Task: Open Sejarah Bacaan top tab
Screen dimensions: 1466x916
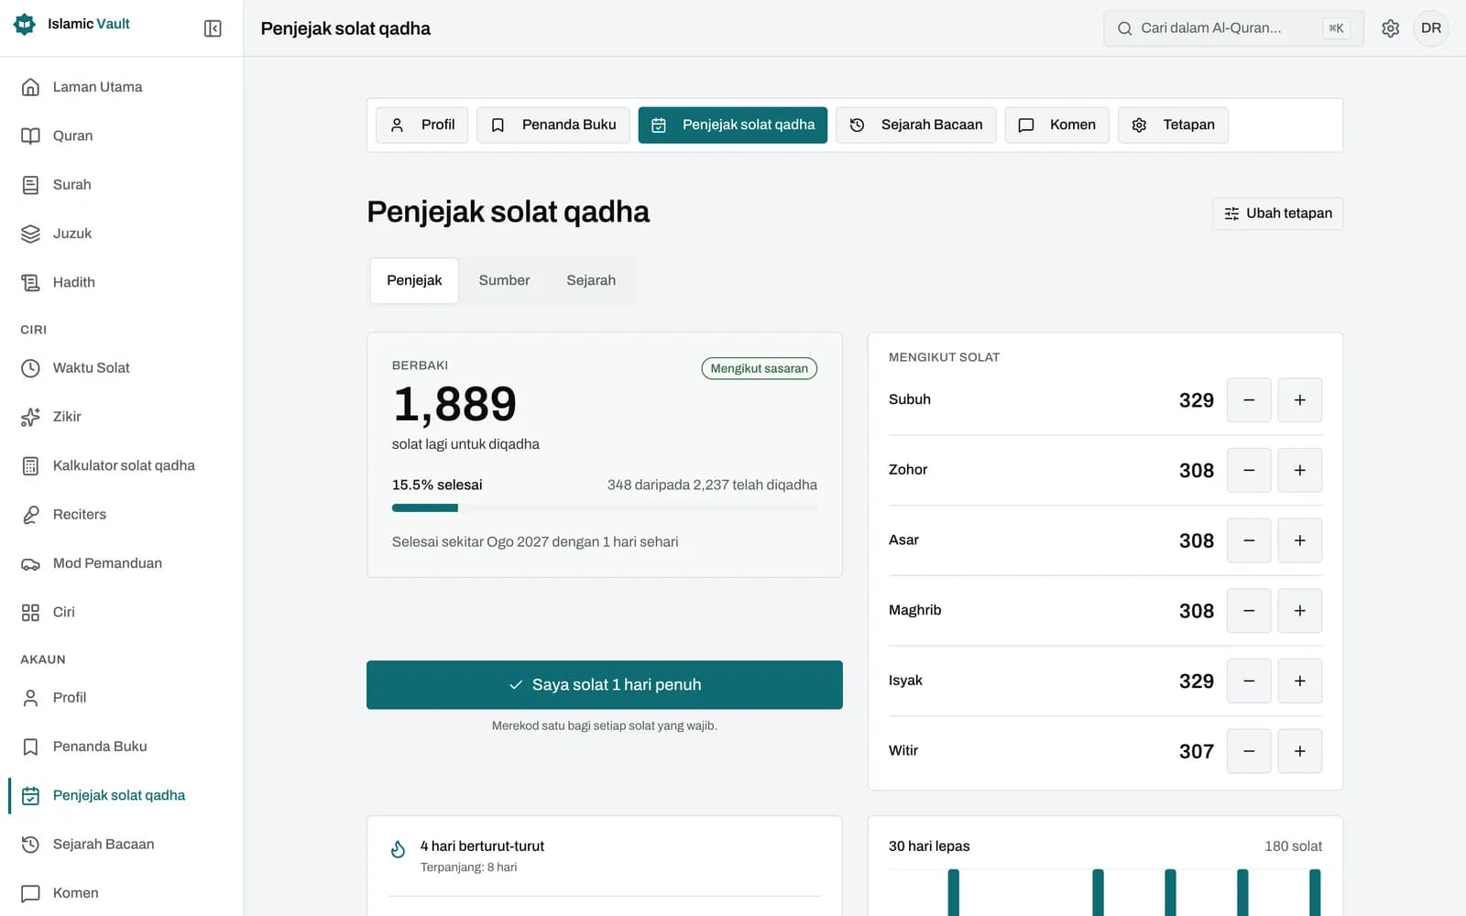Action: pos(915,125)
